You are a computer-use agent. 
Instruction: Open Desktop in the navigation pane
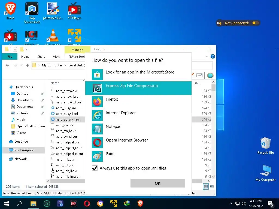pyautogui.click(x=22, y=94)
